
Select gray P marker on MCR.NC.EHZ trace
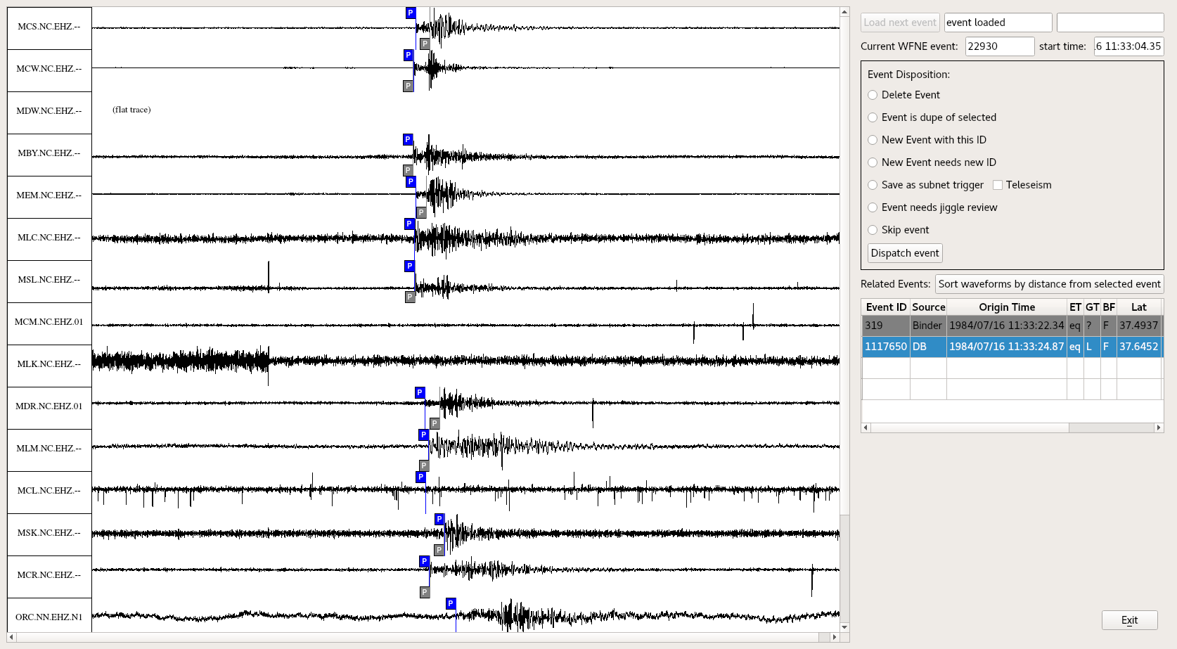[x=425, y=592]
